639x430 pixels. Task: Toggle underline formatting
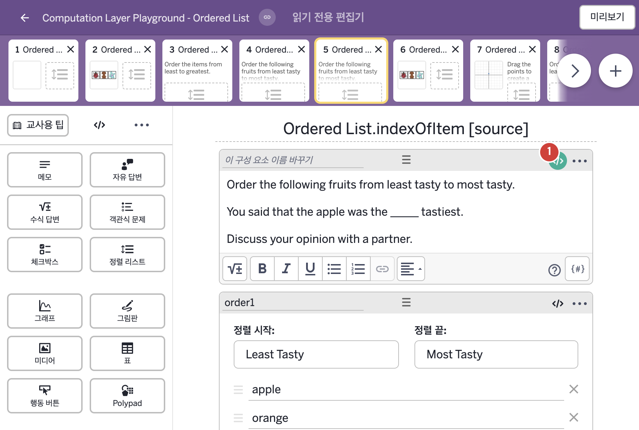pos(310,269)
